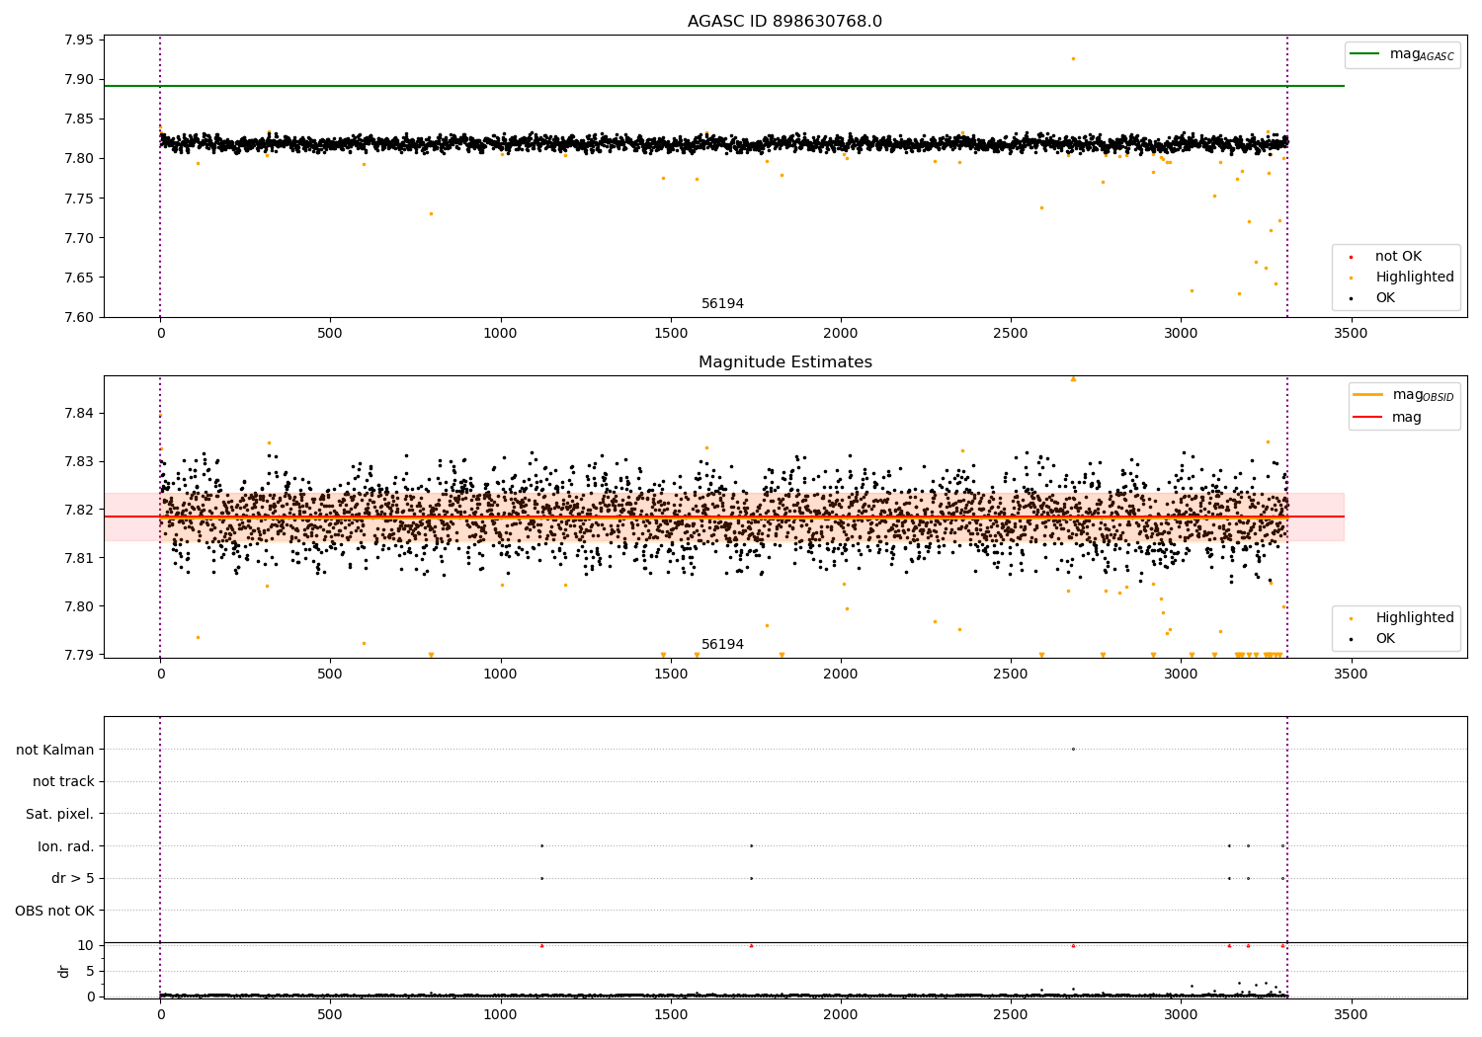
Task: Click the red 'not OK' legend marker
Action: [x=1351, y=257]
